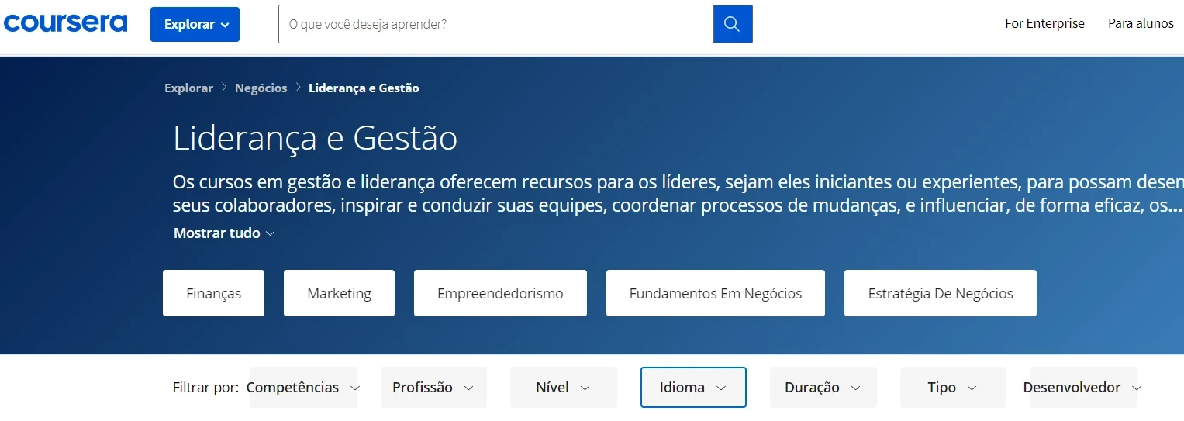Click the Filtrar por label
Viewport: 1184px width, 421px height.
(x=205, y=388)
